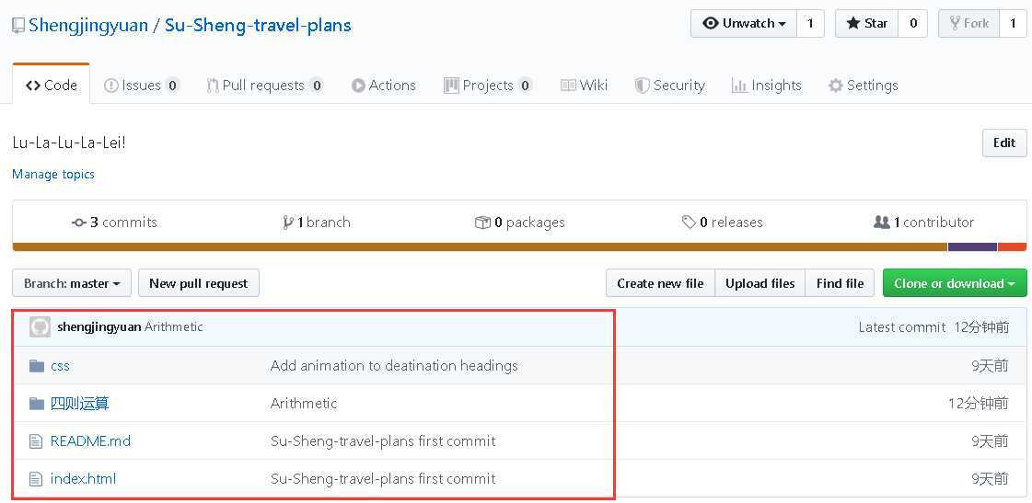Open the Insights tab
This screenshot has height=503, width=1032.
[767, 86]
